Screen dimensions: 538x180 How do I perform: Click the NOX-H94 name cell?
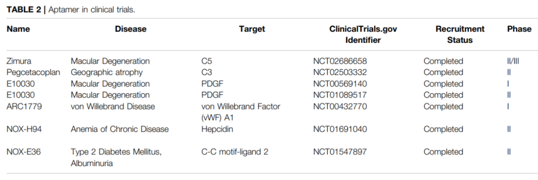tap(24, 129)
